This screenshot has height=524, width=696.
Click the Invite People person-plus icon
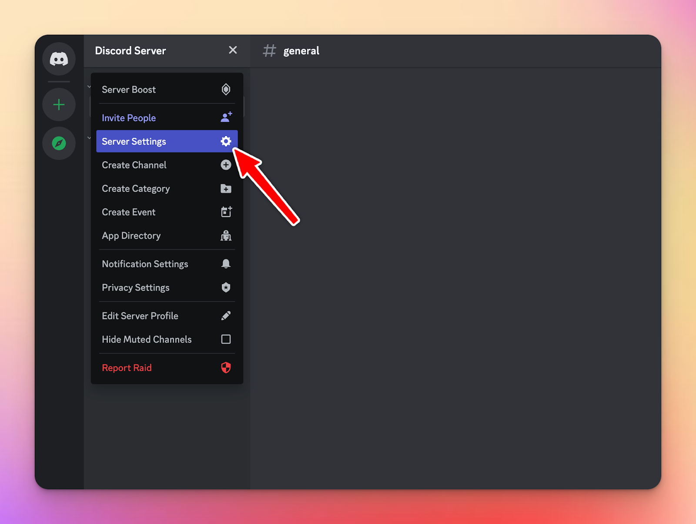226,117
